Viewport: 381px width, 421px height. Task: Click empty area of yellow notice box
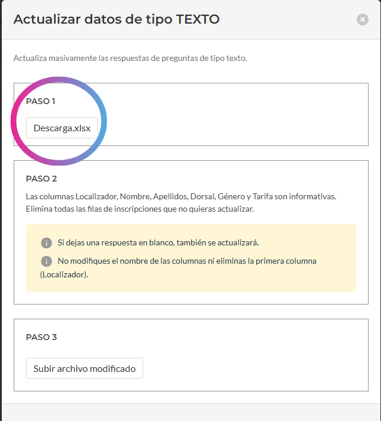pyautogui.click(x=309, y=279)
